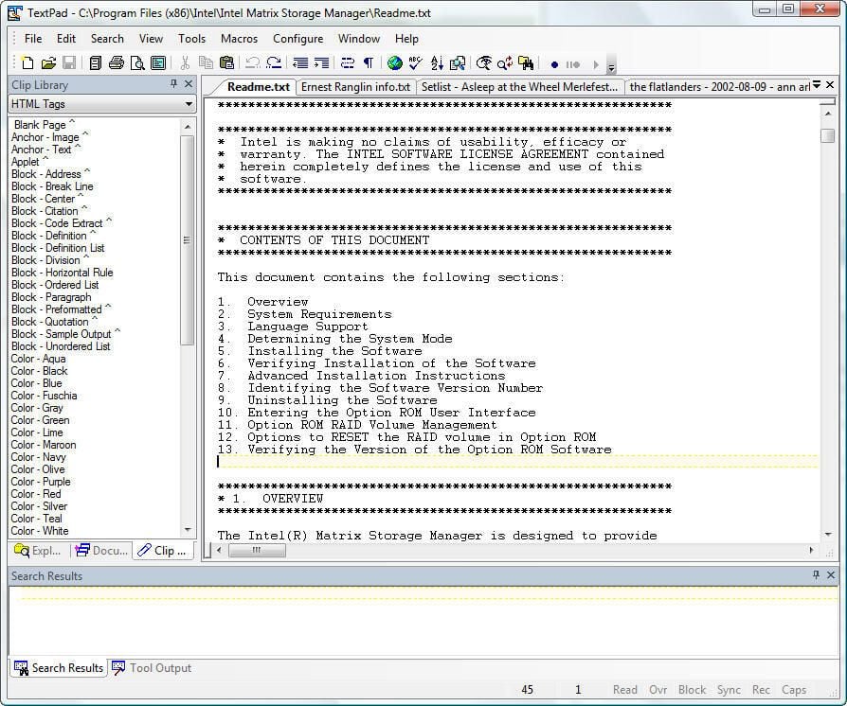The width and height of the screenshot is (847, 706).
Task: Switch to Ernest Ranglin info.txt tab
Action: (x=355, y=87)
